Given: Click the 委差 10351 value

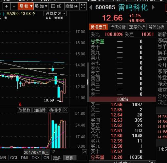Looking at the screenshot, I should 147,34.
